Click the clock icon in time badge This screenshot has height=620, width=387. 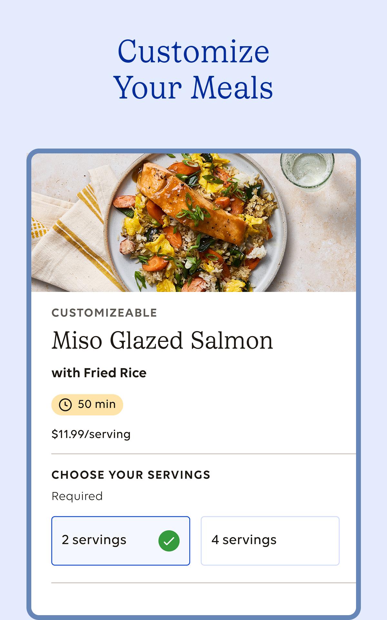(65, 405)
